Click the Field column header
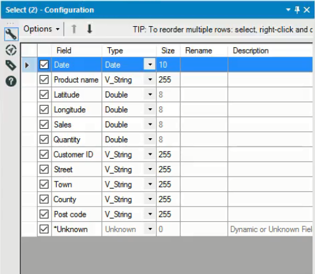This screenshot has width=315, height=274. click(77, 50)
